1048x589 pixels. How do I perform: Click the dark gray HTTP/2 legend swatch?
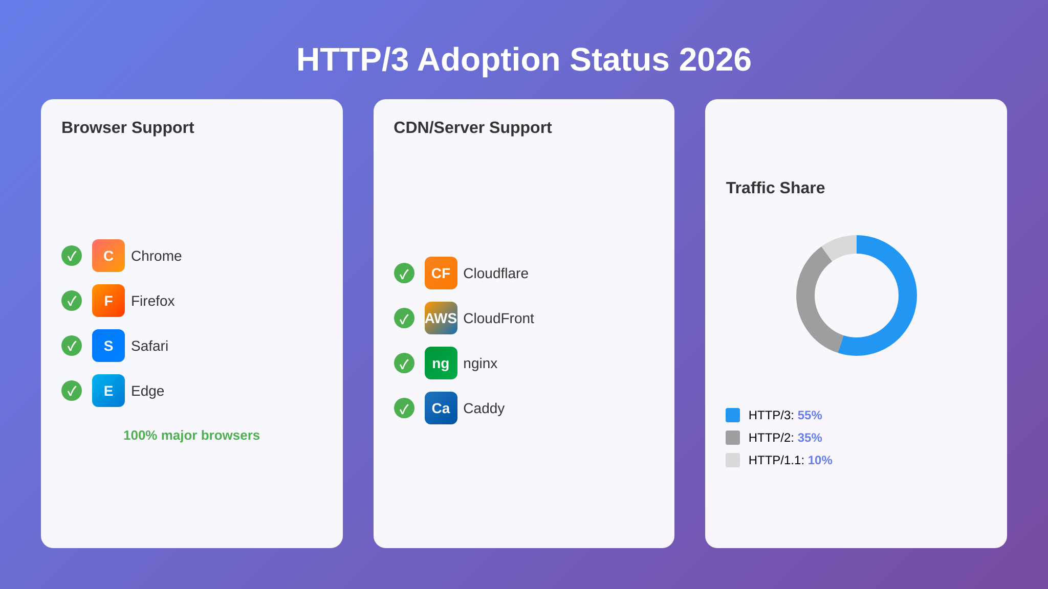(733, 438)
